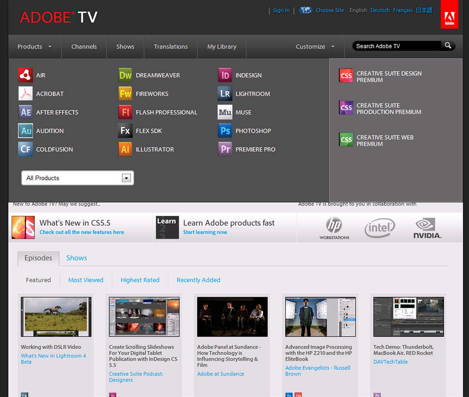The image size is (469, 397).
Task: Switch to the Shows tab
Action: pyautogui.click(x=76, y=258)
